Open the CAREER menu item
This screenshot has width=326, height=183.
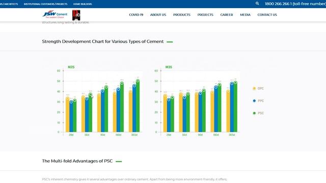(x=227, y=15)
